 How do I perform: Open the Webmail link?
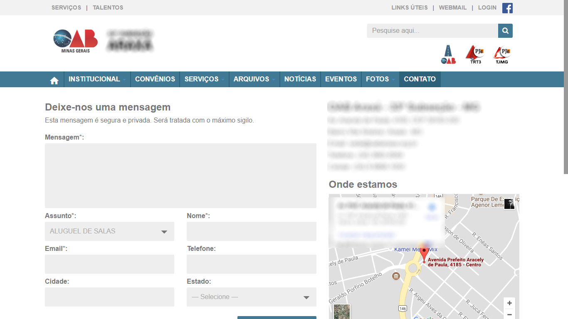[452, 7]
